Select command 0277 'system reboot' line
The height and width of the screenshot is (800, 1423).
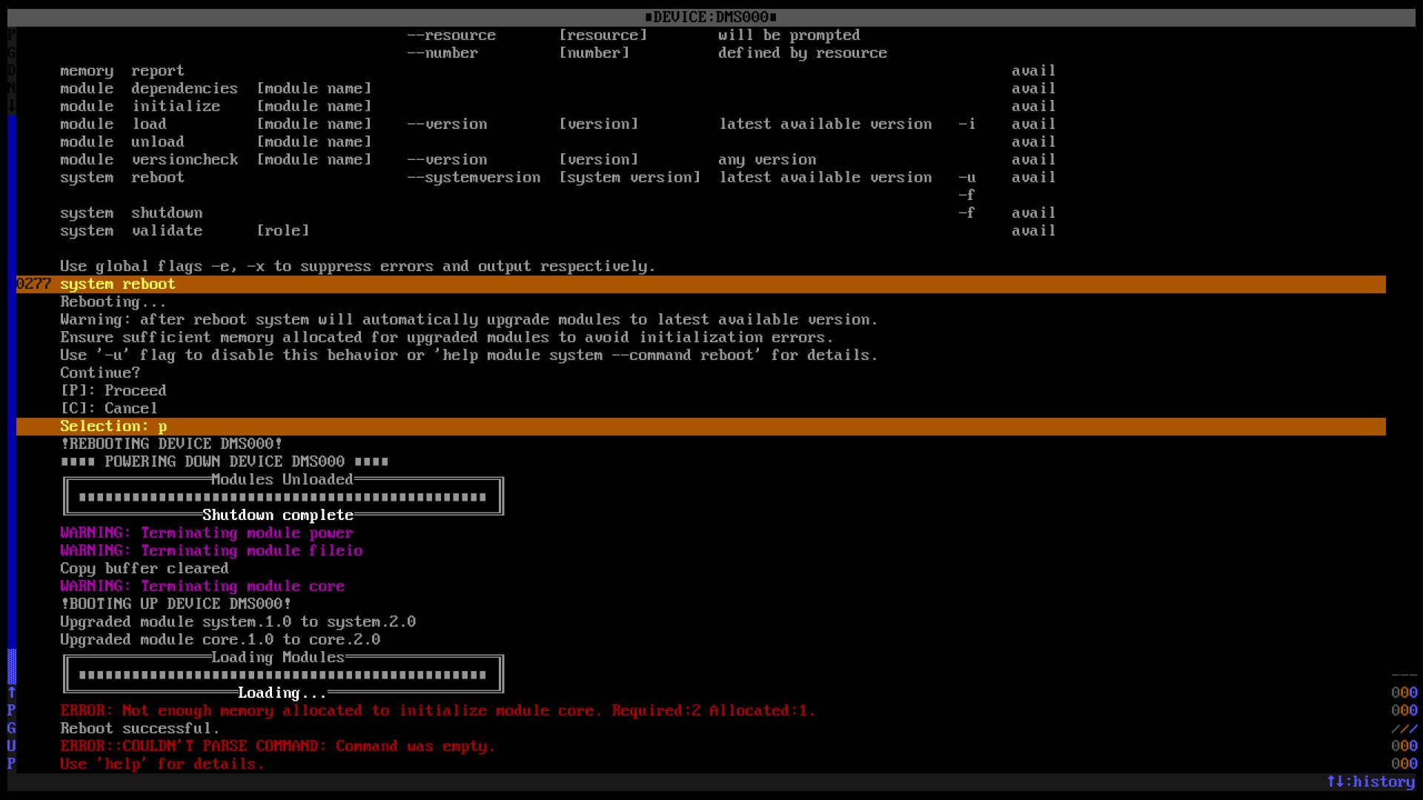click(701, 284)
